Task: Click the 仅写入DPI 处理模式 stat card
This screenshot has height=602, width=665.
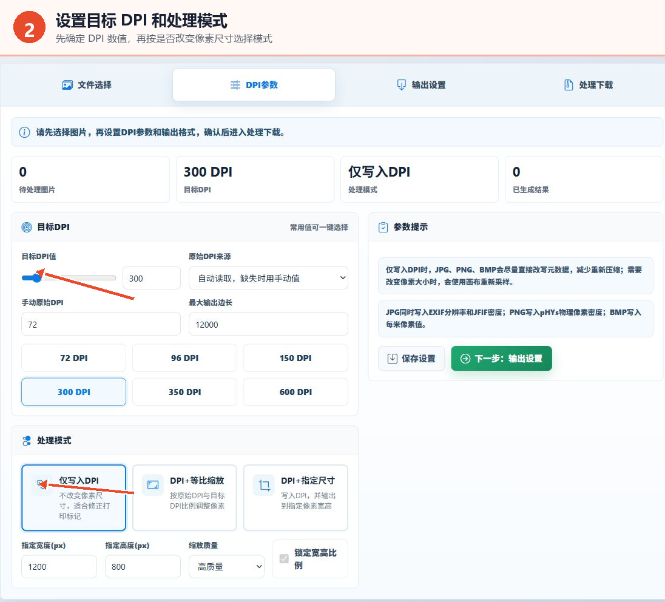Action: click(x=419, y=180)
